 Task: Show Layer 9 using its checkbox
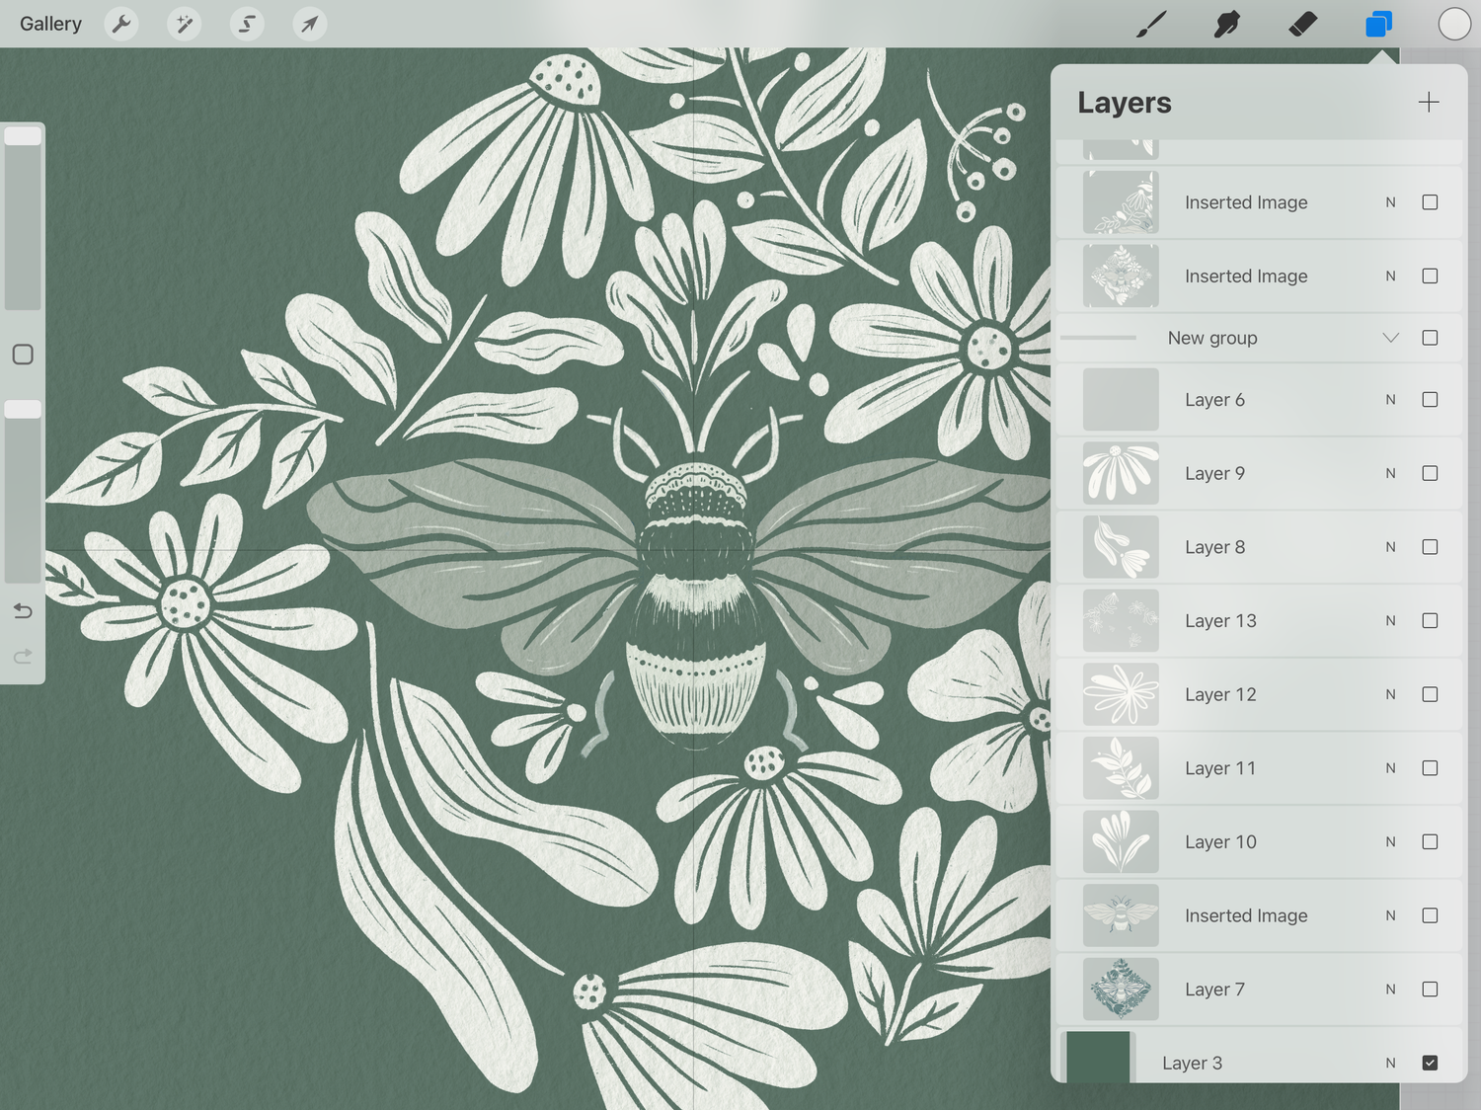coord(1430,473)
